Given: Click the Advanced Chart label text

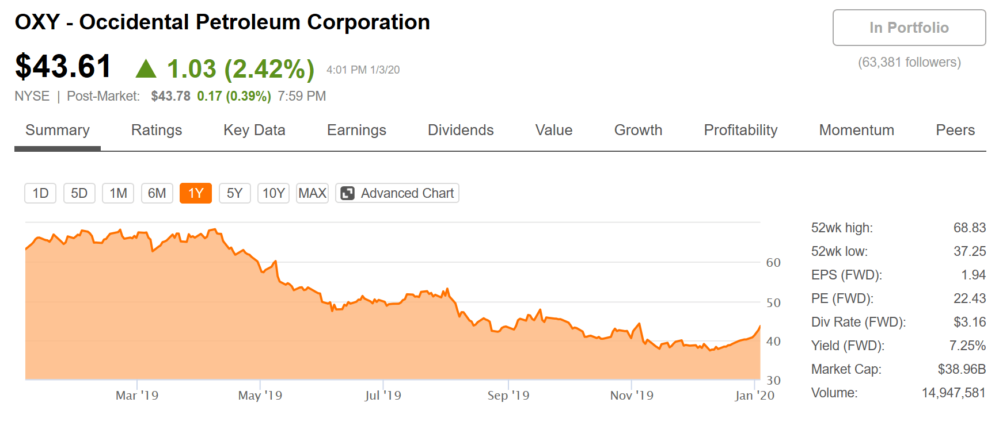Looking at the screenshot, I should pos(408,193).
